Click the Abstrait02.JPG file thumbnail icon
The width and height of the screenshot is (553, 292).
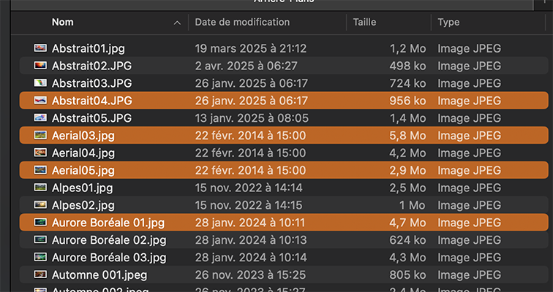click(x=40, y=66)
